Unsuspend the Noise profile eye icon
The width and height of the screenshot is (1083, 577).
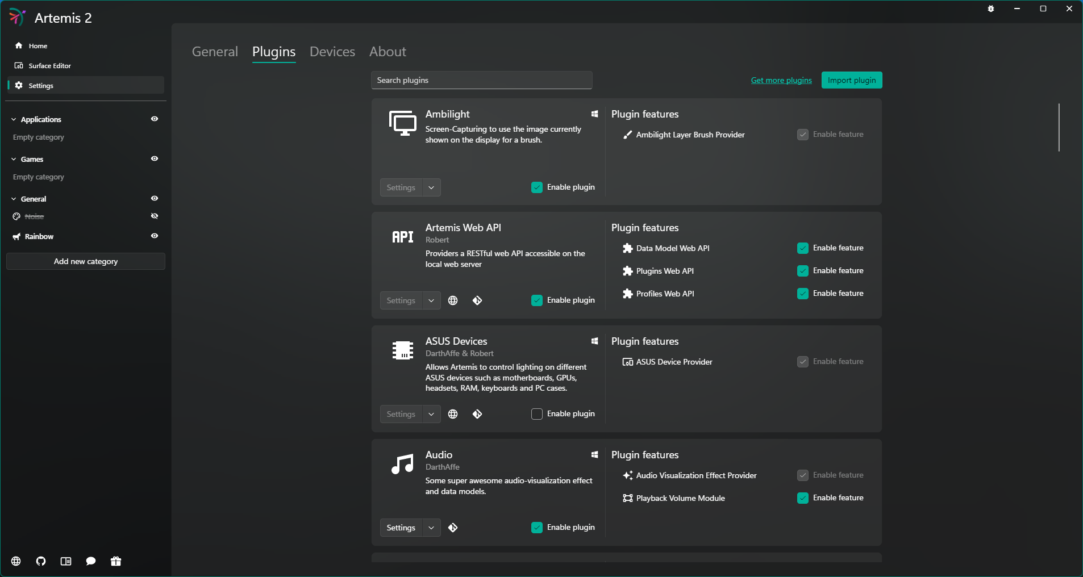155,216
